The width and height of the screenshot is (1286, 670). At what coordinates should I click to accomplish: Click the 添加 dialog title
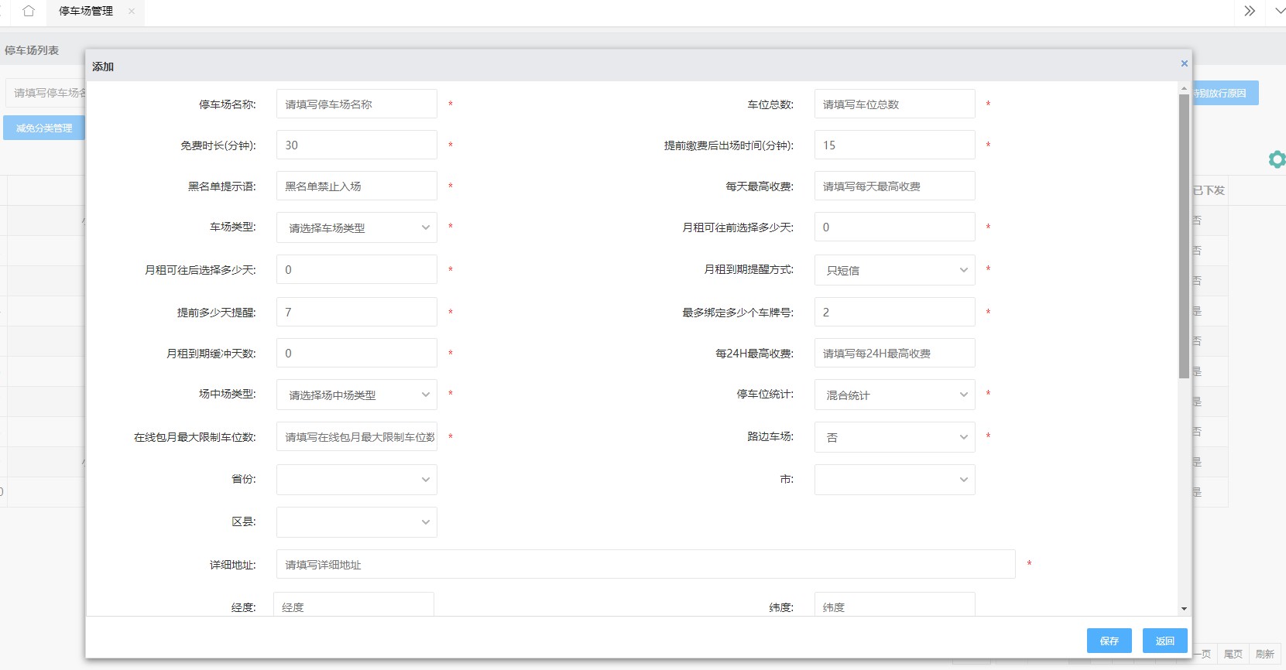[x=103, y=67]
